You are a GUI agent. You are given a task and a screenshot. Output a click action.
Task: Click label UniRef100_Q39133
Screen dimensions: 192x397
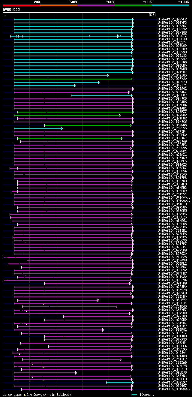(172, 56)
